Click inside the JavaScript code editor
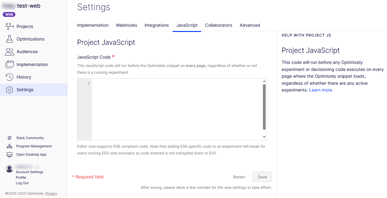The height and width of the screenshot is (198, 387). pyautogui.click(x=177, y=109)
